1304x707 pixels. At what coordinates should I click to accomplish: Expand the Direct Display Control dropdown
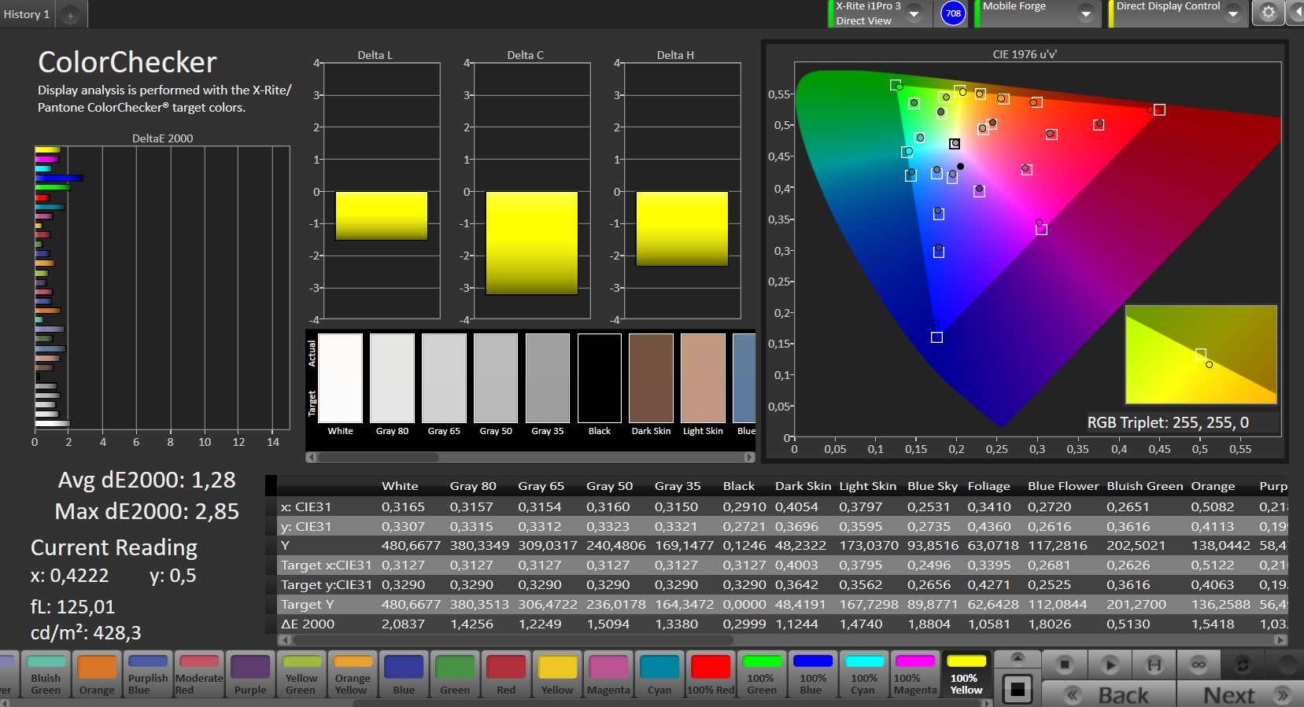(1233, 13)
